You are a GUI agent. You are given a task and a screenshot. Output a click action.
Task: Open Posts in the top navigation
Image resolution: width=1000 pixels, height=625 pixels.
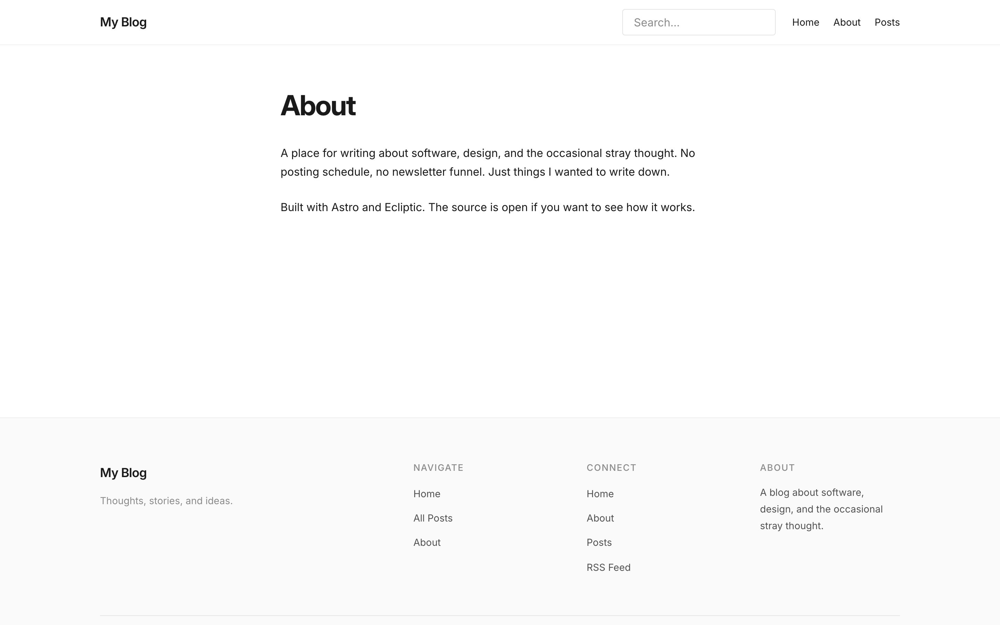click(887, 22)
